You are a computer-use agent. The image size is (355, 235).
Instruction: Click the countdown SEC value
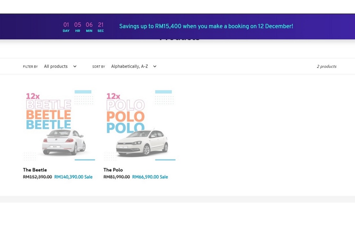click(101, 25)
